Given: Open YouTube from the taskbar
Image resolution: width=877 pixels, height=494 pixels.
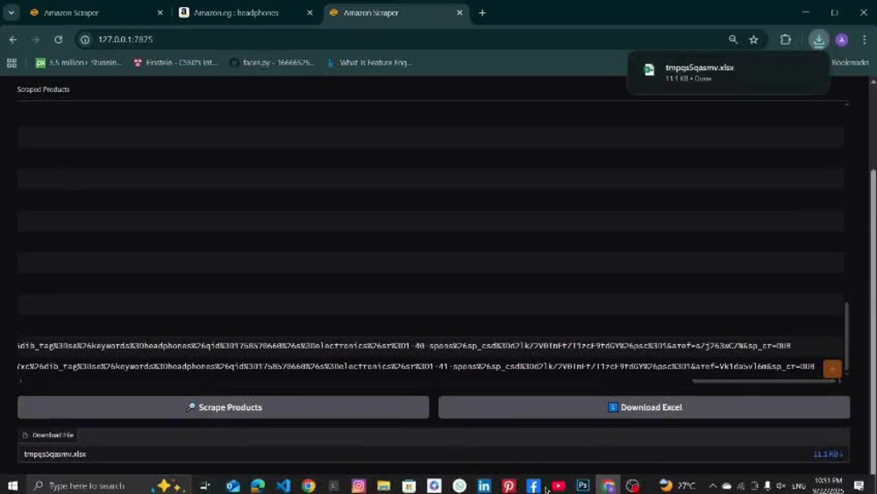Looking at the screenshot, I should click(x=558, y=485).
